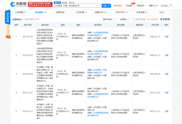Open the 全部身份 filter dropdown

124,19
